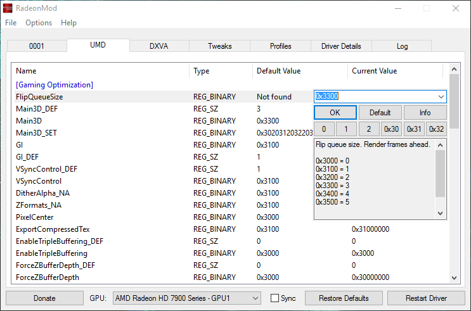This screenshot has height=311, width=471.
Task: Close the RadeonMod window
Action: [456, 8]
